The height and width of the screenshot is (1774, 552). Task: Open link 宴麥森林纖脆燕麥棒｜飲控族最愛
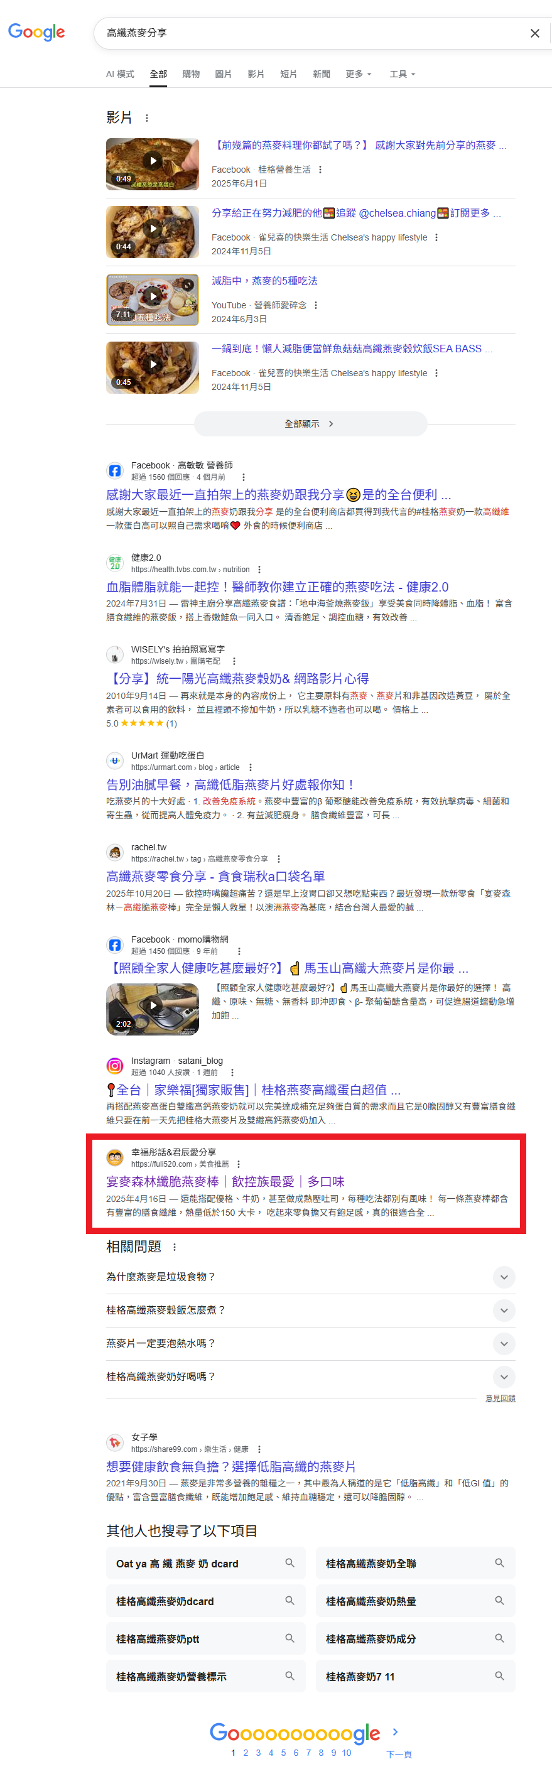tap(224, 1181)
